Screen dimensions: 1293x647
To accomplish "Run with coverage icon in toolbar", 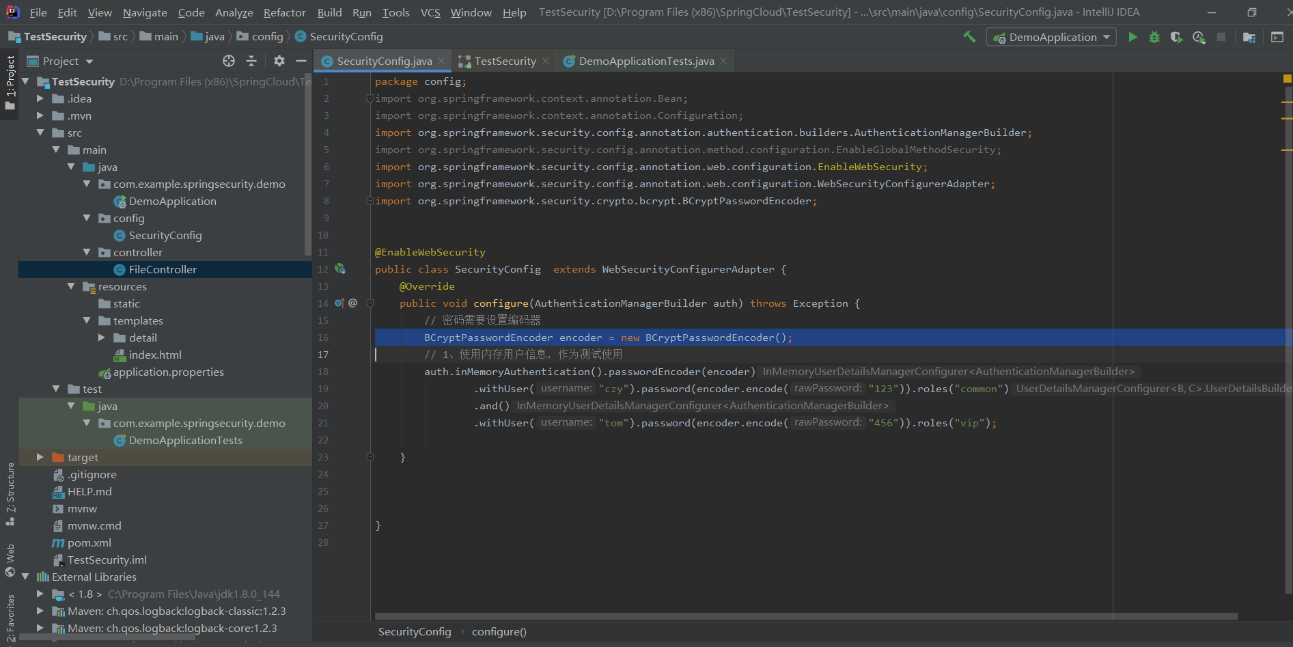I will [1176, 37].
